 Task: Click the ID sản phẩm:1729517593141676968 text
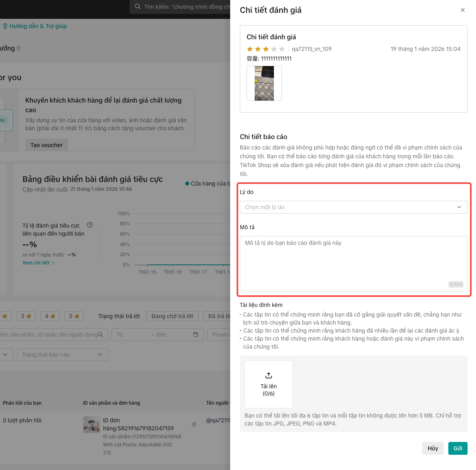142,437
